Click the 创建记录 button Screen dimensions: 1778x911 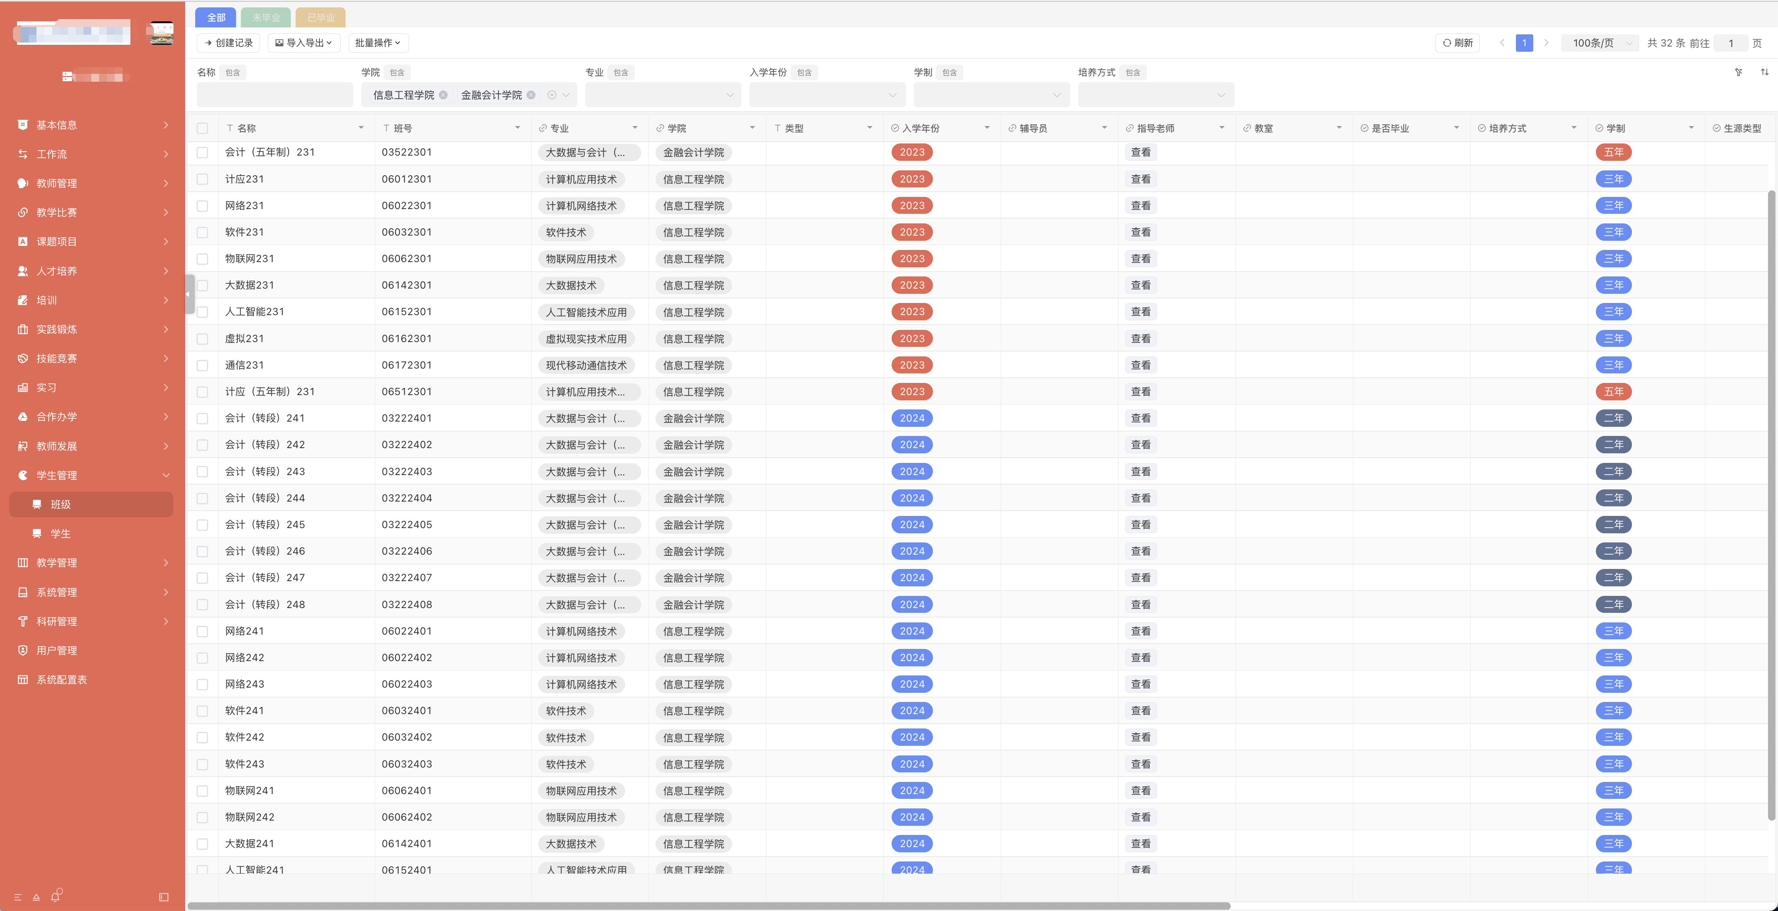[x=229, y=43]
